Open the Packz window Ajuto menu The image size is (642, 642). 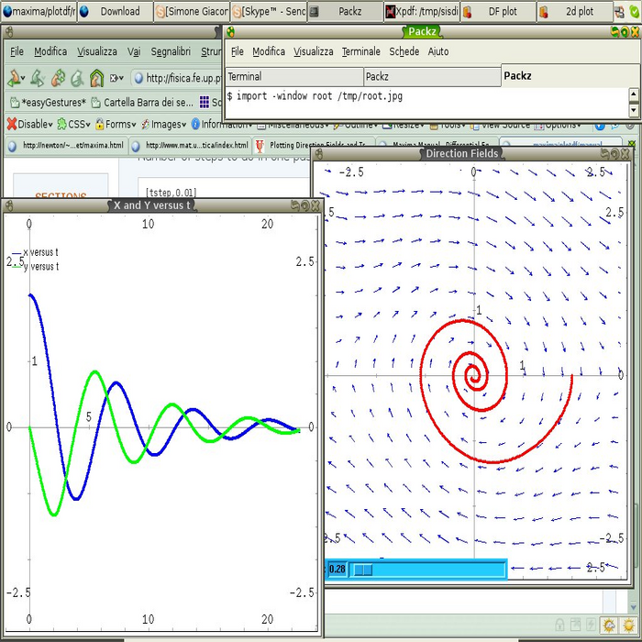click(x=438, y=51)
